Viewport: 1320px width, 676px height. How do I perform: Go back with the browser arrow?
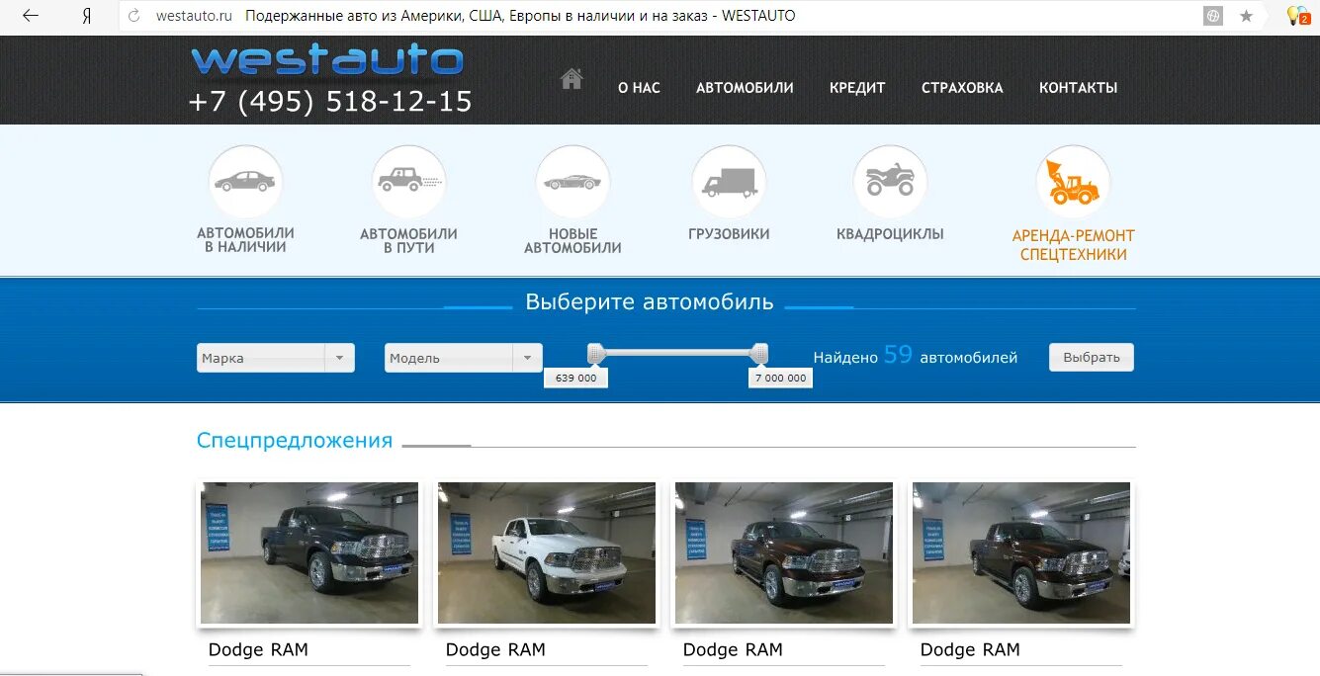(31, 16)
